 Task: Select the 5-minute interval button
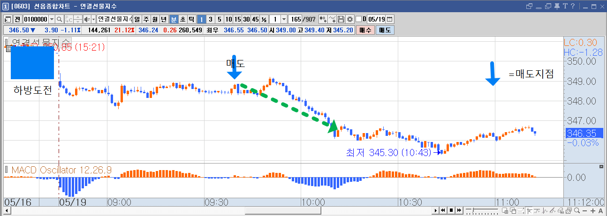pyautogui.click(x=219, y=19)
